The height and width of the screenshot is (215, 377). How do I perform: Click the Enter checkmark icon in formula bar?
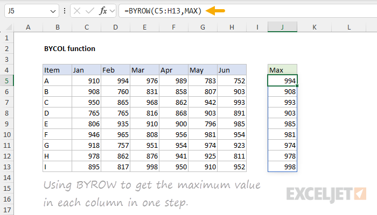90,11
